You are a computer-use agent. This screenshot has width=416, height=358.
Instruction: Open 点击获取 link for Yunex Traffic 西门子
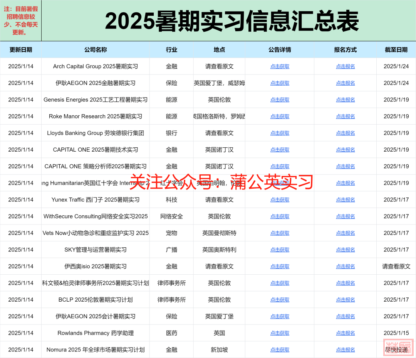(280, 200)
